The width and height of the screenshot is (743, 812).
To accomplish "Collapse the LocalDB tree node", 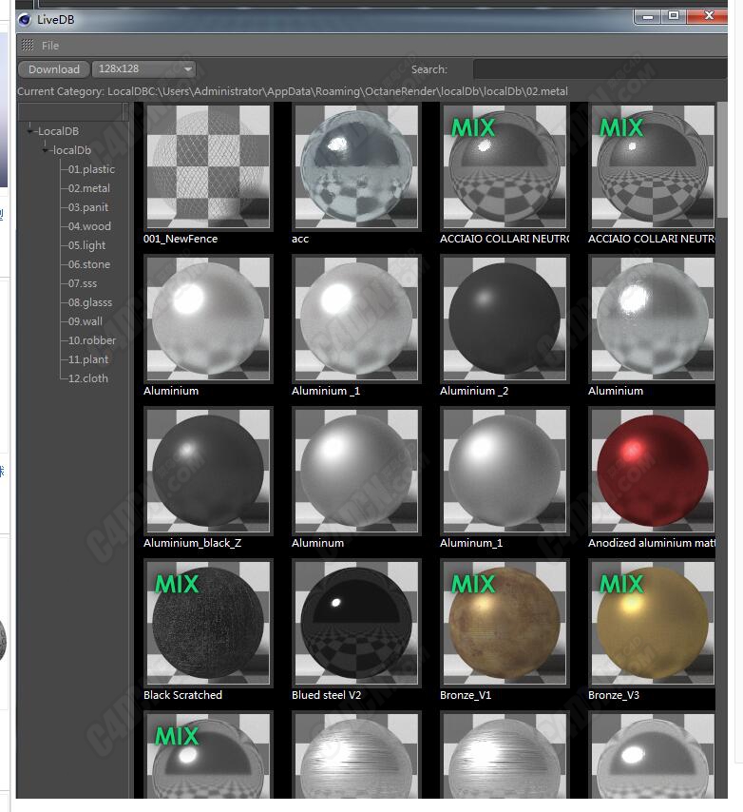I will click(x=30, y=131).
